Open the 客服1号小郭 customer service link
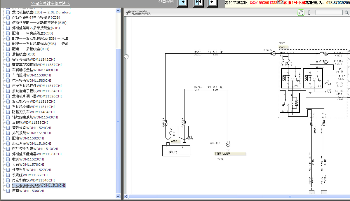 coord(295,3)
